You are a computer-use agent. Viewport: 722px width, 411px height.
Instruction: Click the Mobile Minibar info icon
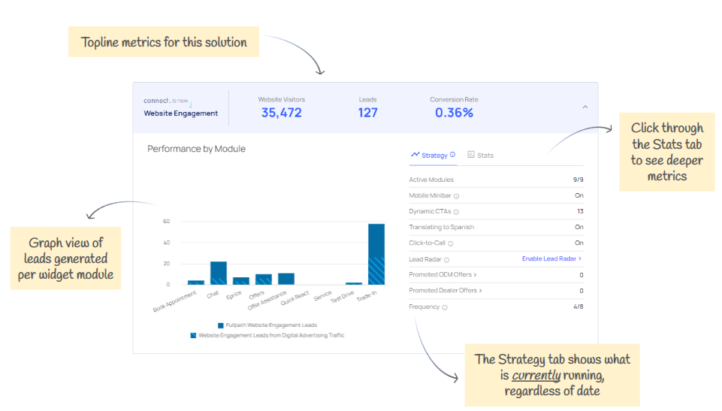457,196
